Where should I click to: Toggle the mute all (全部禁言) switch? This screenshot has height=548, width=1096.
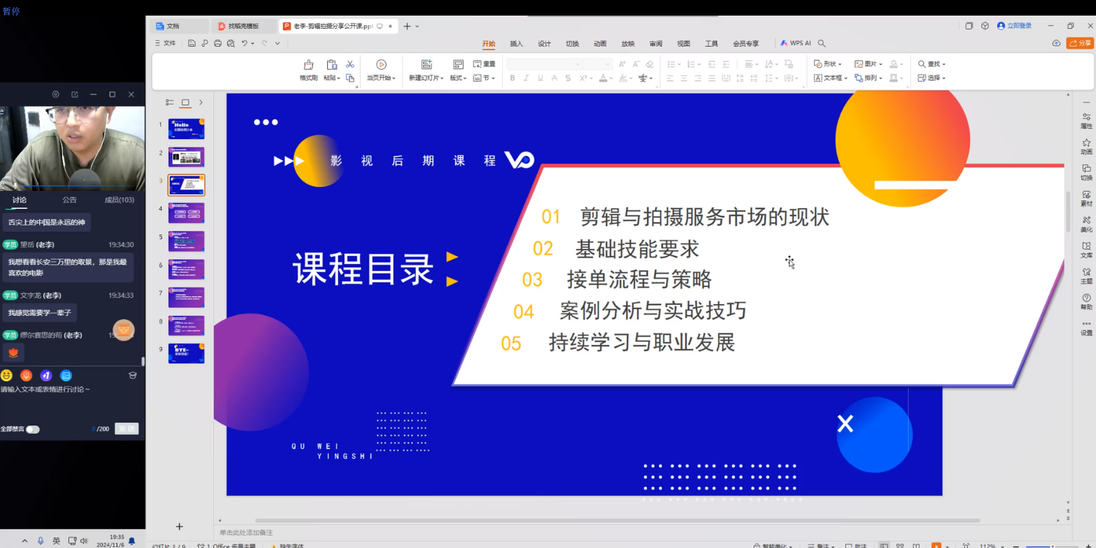[x=33, y=429]
